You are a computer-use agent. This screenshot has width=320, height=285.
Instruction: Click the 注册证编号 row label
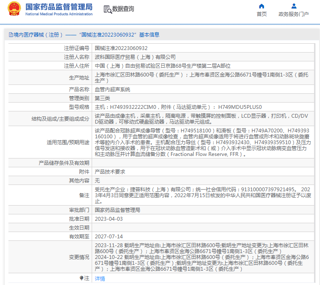77,48
